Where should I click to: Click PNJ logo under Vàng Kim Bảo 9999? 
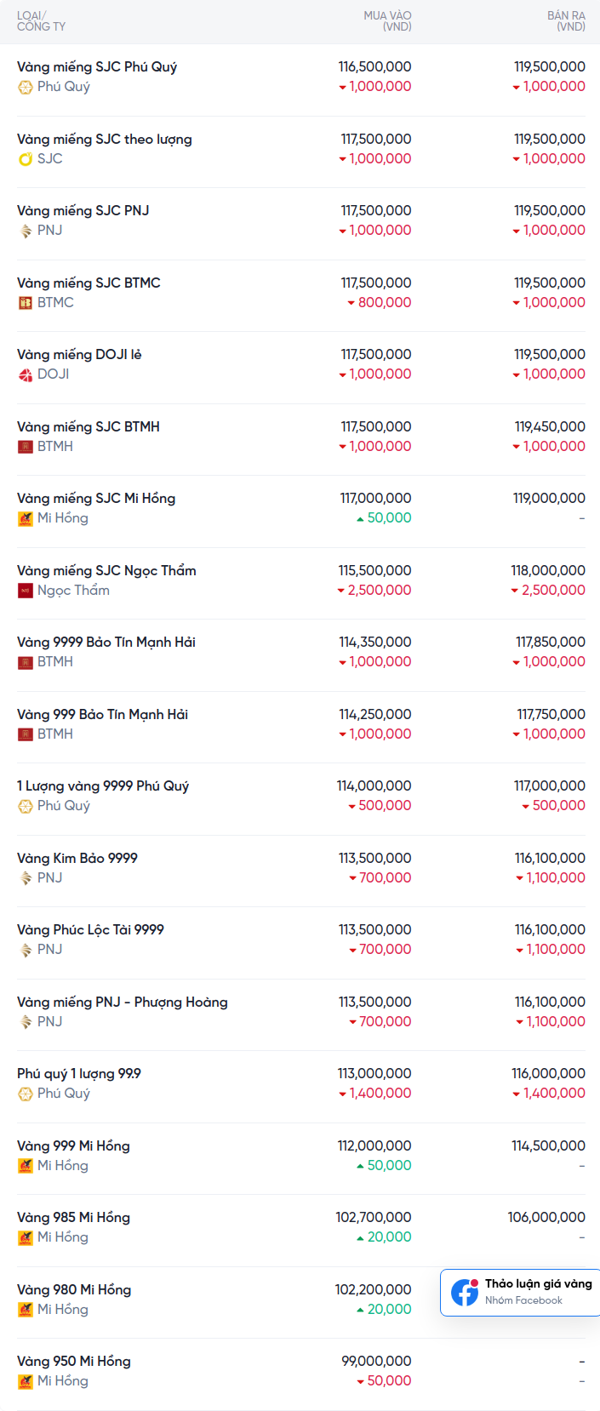[x=26, y=878]
